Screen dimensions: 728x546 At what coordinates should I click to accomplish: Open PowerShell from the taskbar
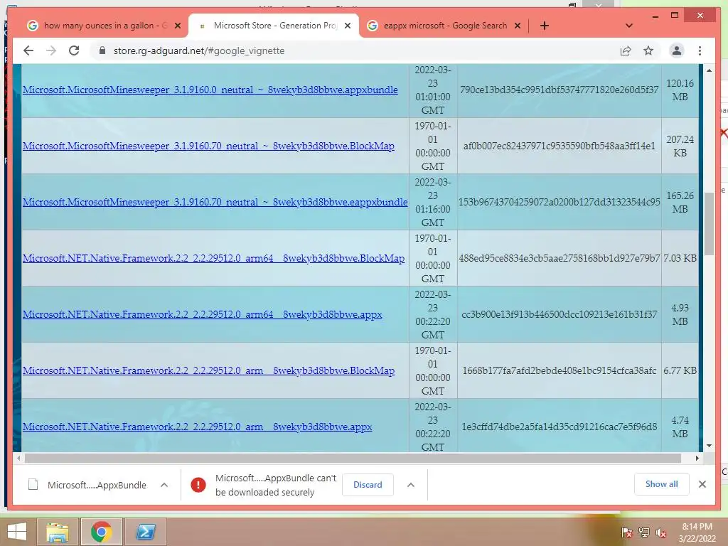145,532
